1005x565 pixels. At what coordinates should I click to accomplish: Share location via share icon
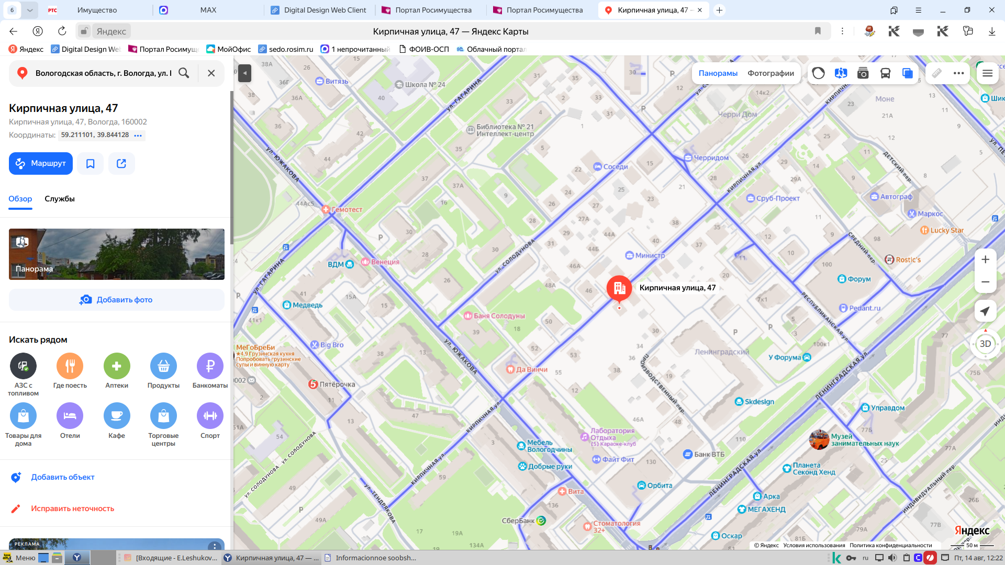pyautogui.click(x=121, y=164)
